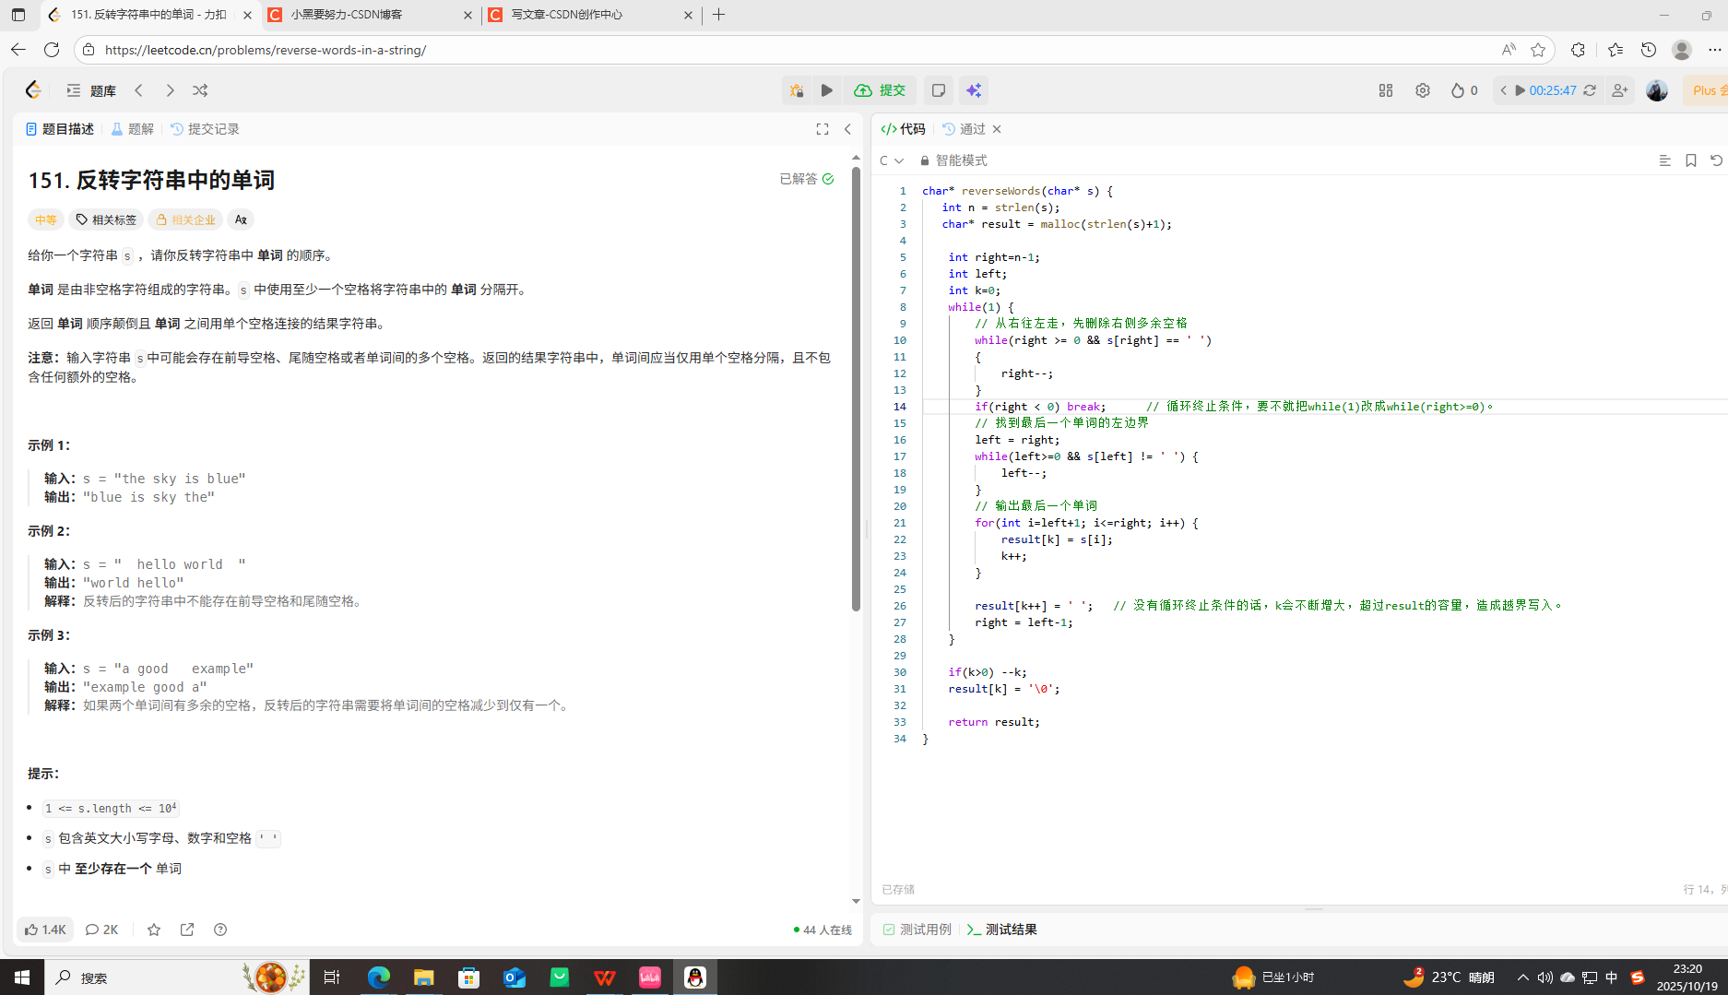Open the C language selector dropdown

[893, 160]
